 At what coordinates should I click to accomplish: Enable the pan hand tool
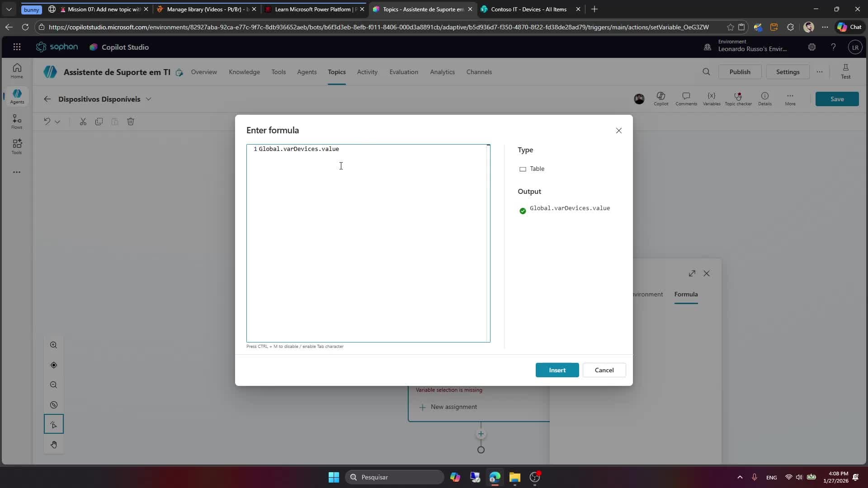coord(54,444)
